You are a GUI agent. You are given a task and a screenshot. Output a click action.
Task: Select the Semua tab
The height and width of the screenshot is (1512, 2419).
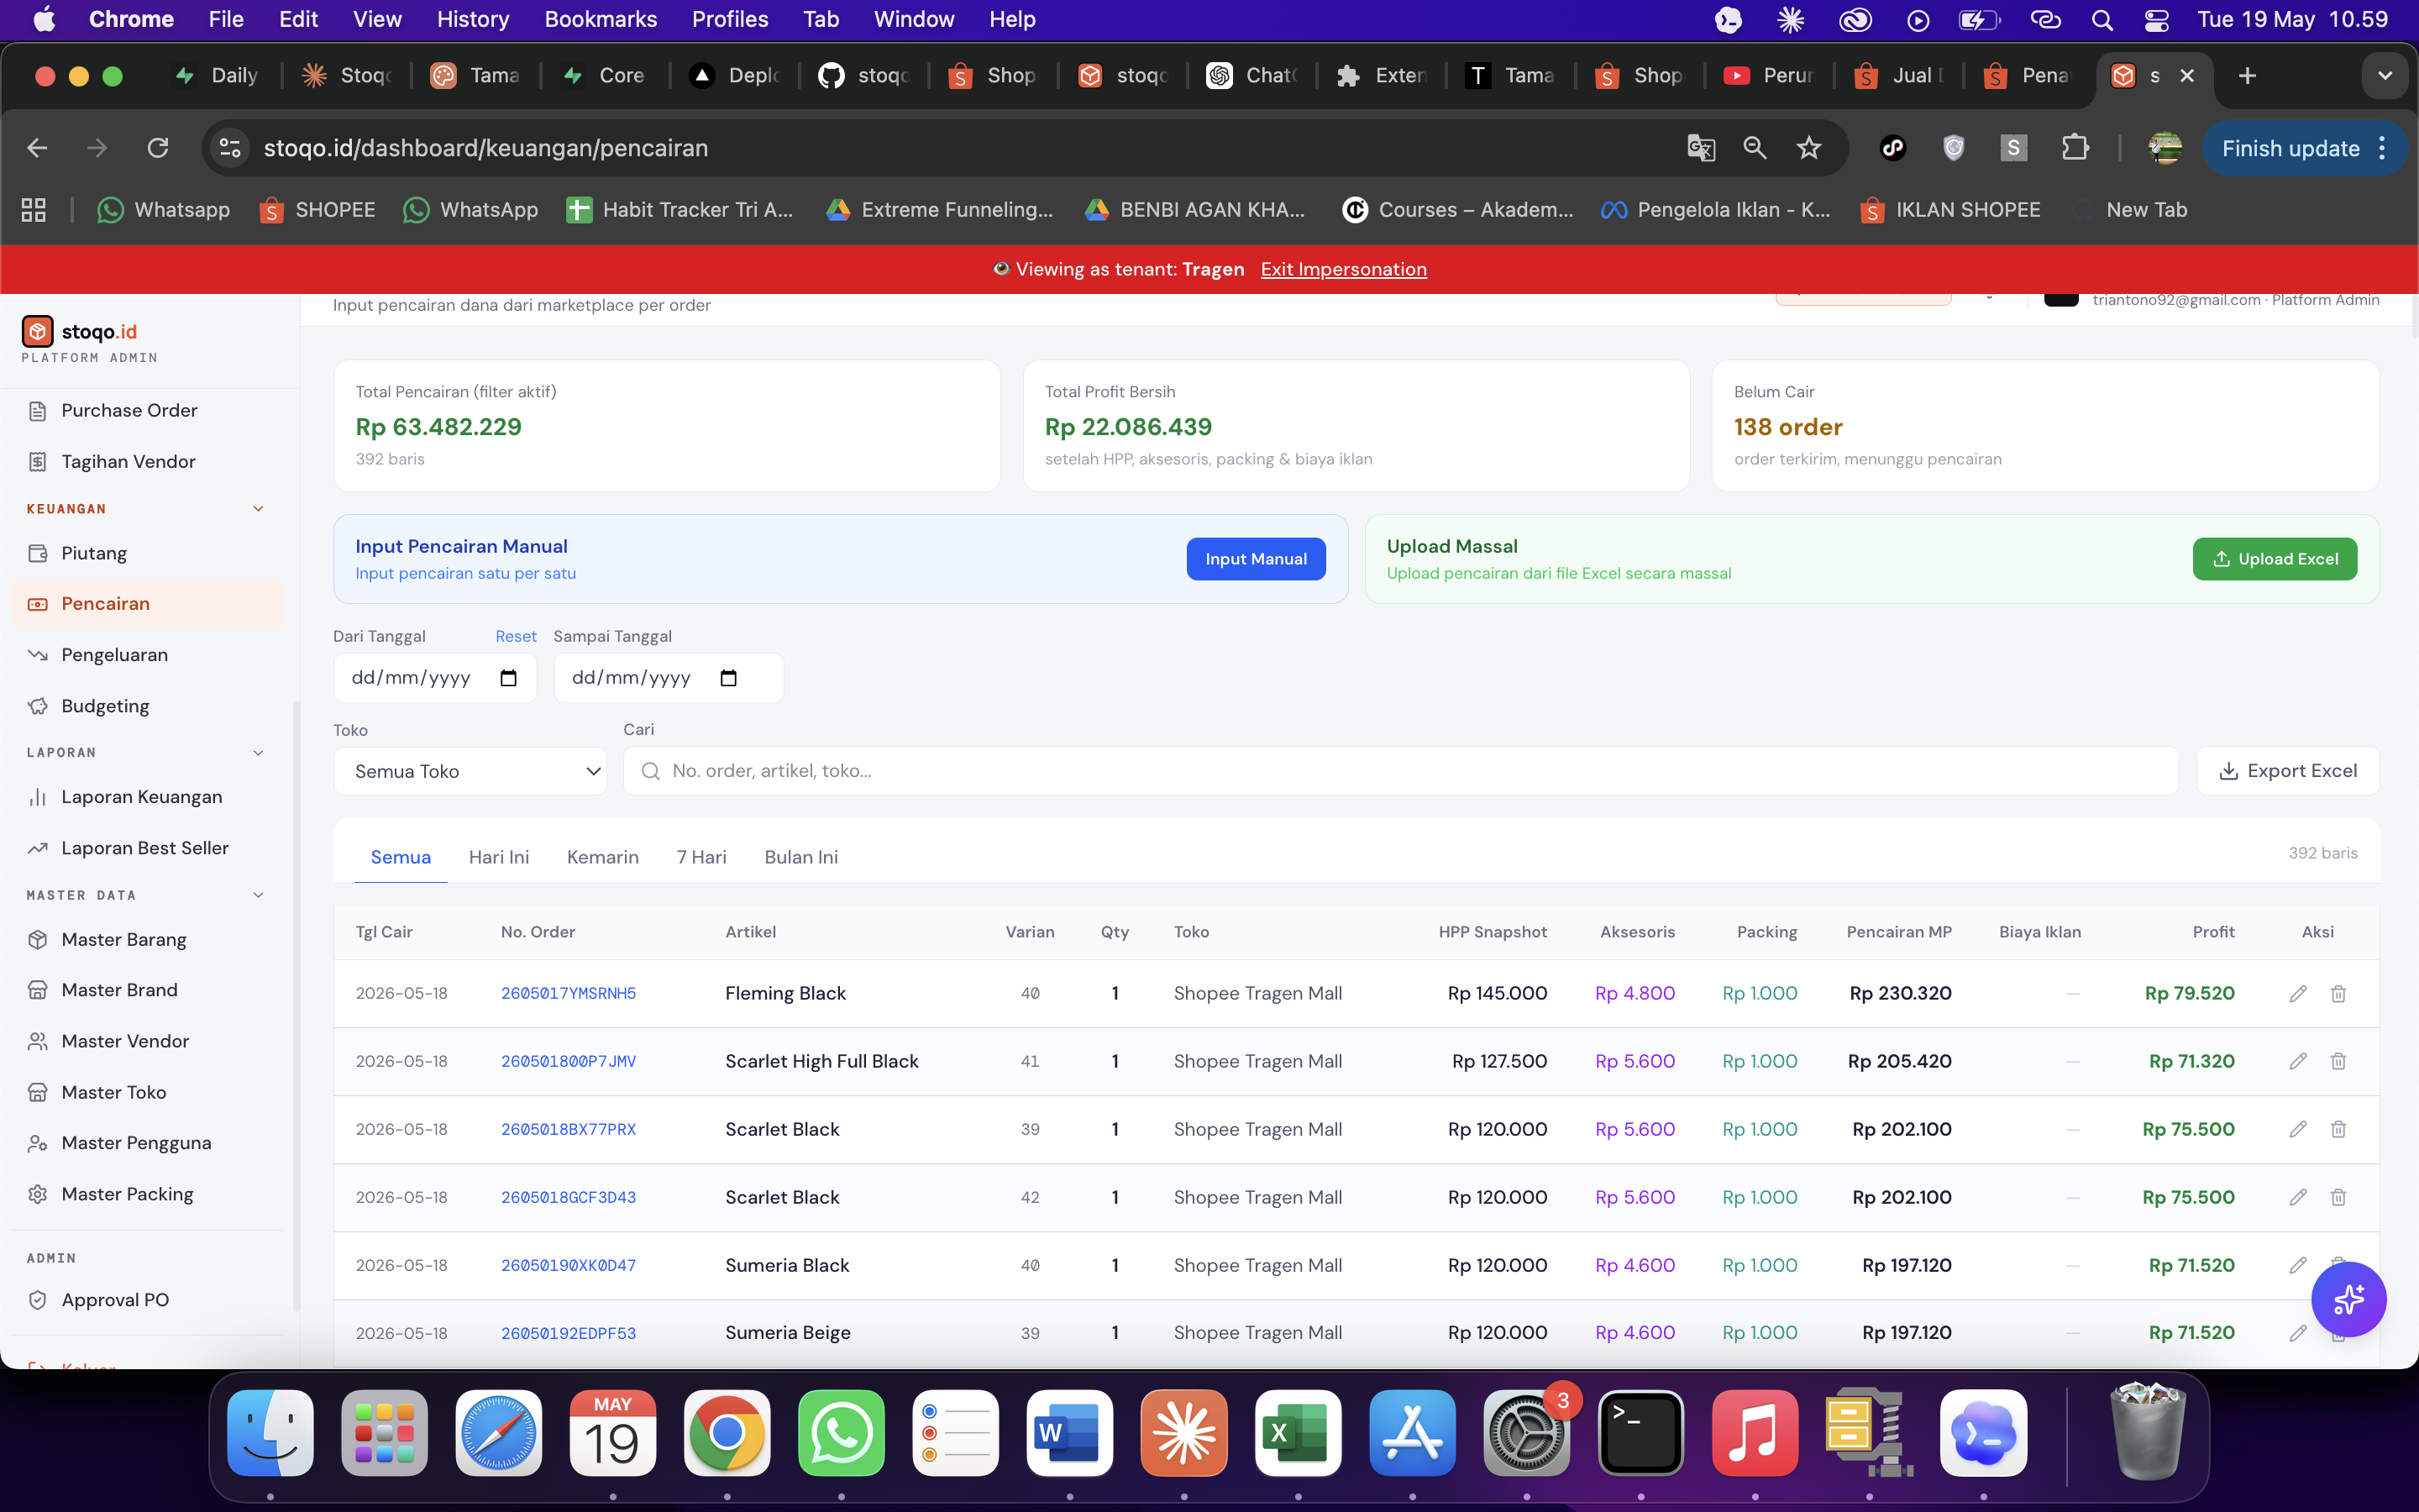click(401, 857)
